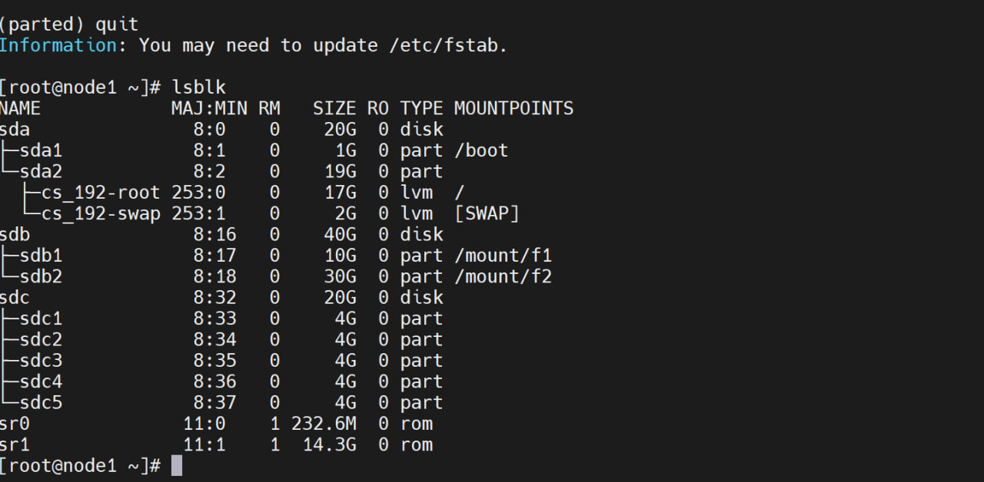Click the terminal cursor block after the prompt
Image resolution: width=984 pixels, height=482 pixels.
(177, 465)
